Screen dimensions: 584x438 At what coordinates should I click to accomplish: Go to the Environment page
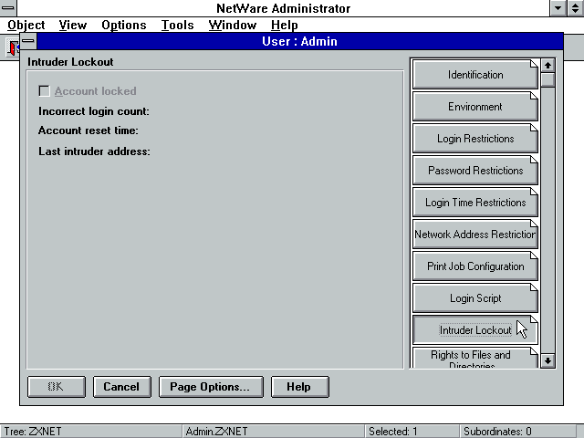tap(474, 107)
